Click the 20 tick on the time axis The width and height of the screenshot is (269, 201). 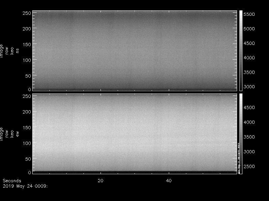(100, 181)
